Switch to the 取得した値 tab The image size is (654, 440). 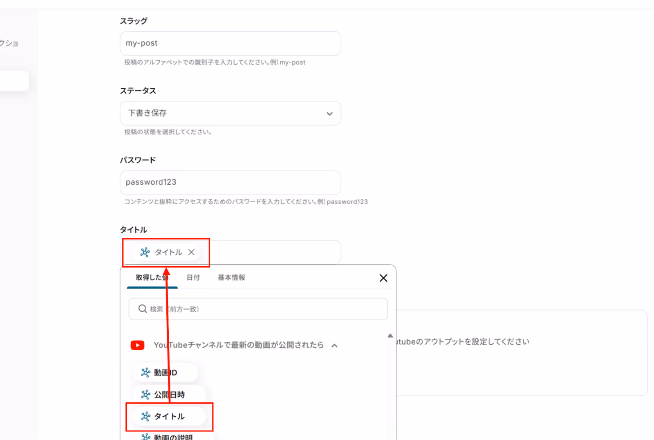pyautogui.click(x=152, y=277)
